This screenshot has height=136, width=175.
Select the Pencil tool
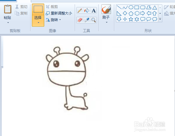click(x=80, y=11)
